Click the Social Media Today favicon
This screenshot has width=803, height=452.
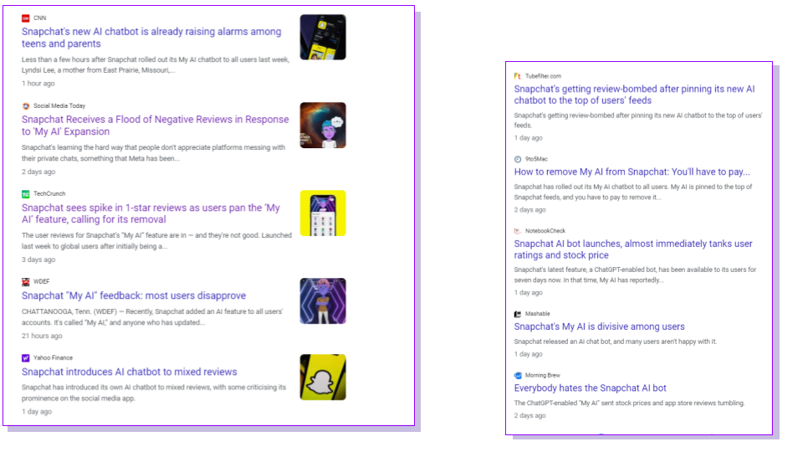click(x=26, y=105)
